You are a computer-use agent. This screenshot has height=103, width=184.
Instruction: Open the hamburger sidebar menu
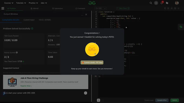3,8
